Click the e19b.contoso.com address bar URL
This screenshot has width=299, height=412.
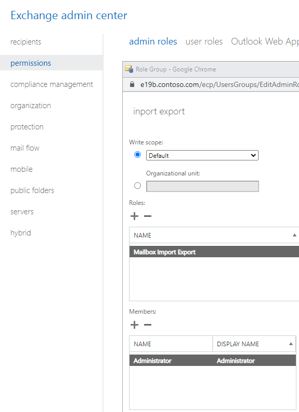coord(220,84)
